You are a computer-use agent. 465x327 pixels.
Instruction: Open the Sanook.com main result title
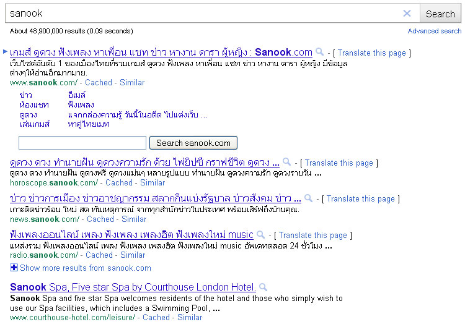tap(161, 53)
